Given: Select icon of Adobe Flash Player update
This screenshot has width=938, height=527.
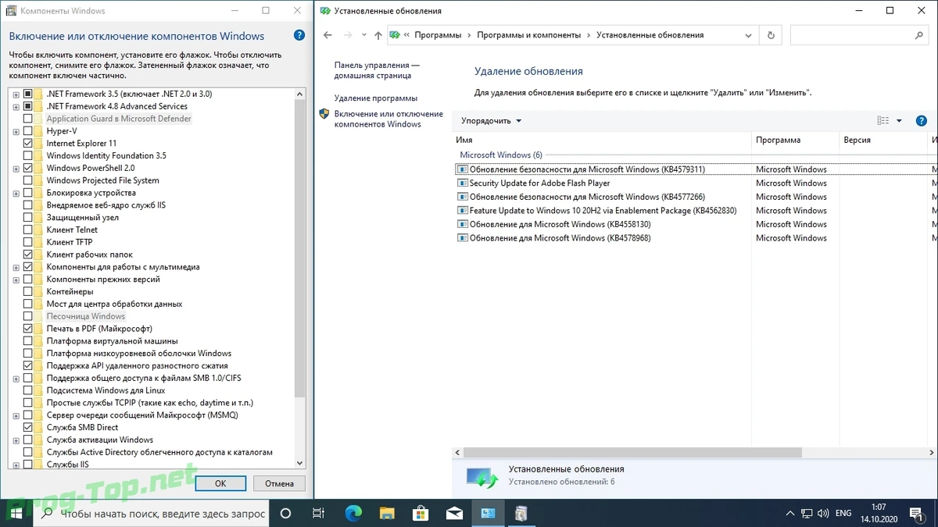Looking at the screenshot, I should click(x=463, y=183).
